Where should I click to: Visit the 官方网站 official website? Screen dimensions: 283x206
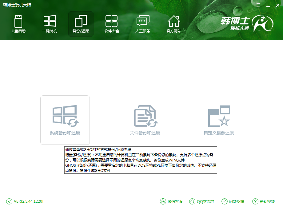click(x=174, y=24)
